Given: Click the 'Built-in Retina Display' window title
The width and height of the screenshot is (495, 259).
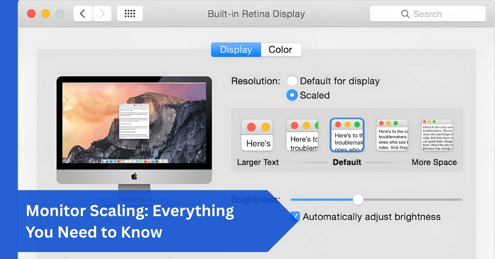Looking at the screenshot, I should click(256, 14).
